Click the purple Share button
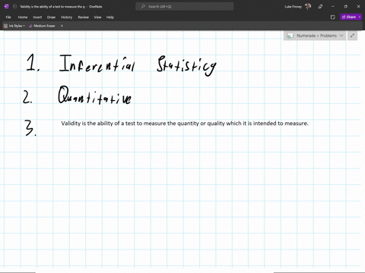Viewport: 365px width, 273px height. coord(349,17)
